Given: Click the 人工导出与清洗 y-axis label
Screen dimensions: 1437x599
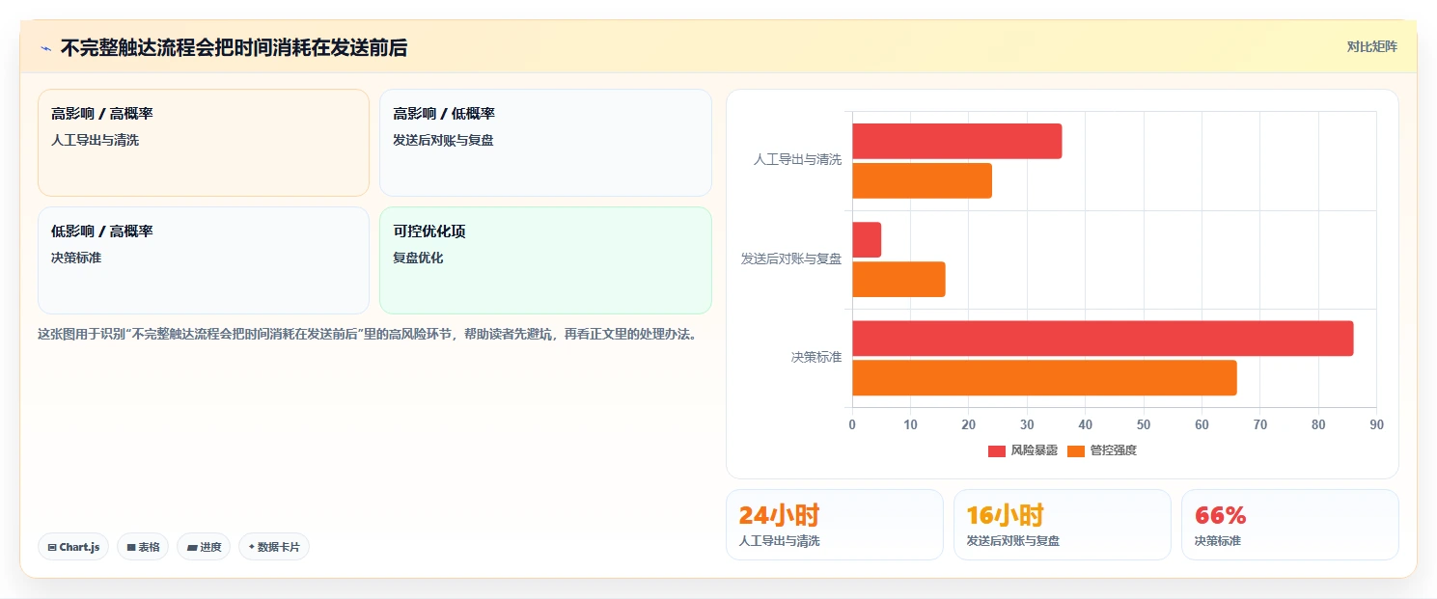Looking at the screenshot, I should coord(797,160).
